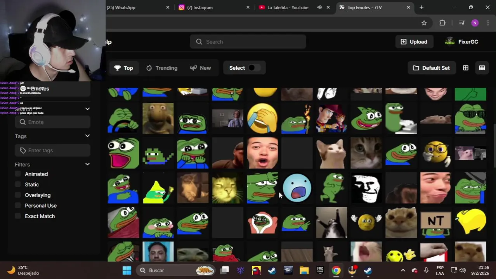Open the Pepe holding NT sign emote
496x279 pixels.
pyautogui.click(x=435, y=222)
